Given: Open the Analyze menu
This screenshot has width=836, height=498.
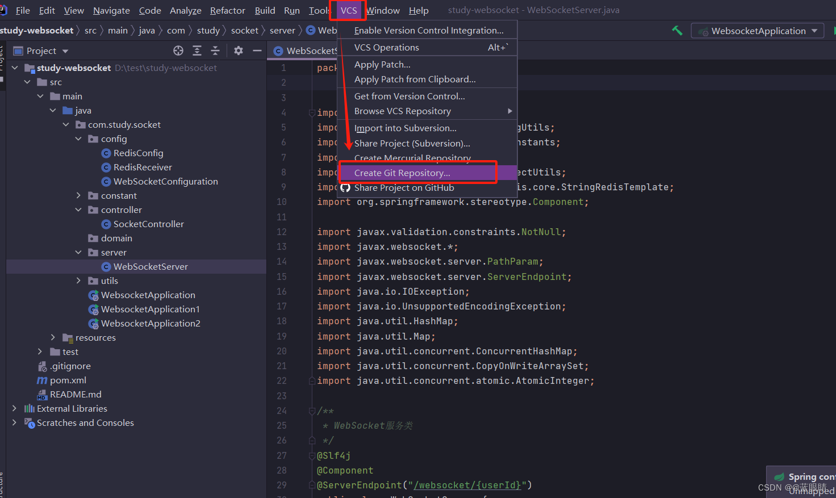Looking at the screenshot, I should tap(186, 10).
